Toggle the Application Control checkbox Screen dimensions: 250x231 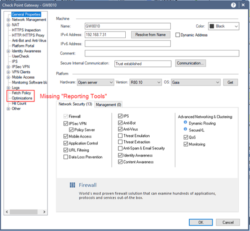(x=66, y=143)
